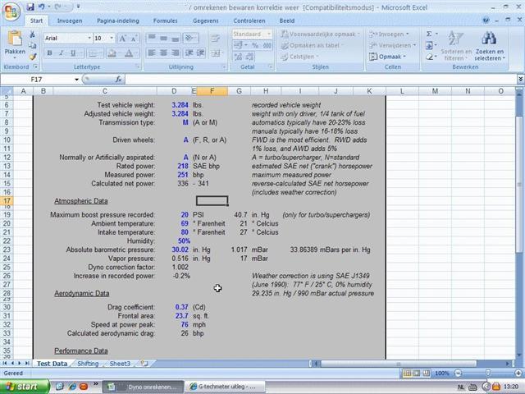Switch to the Controleren ribbon tab
Image resolution: width=525 pixels, height=394 pixels.
click(249, 21)
